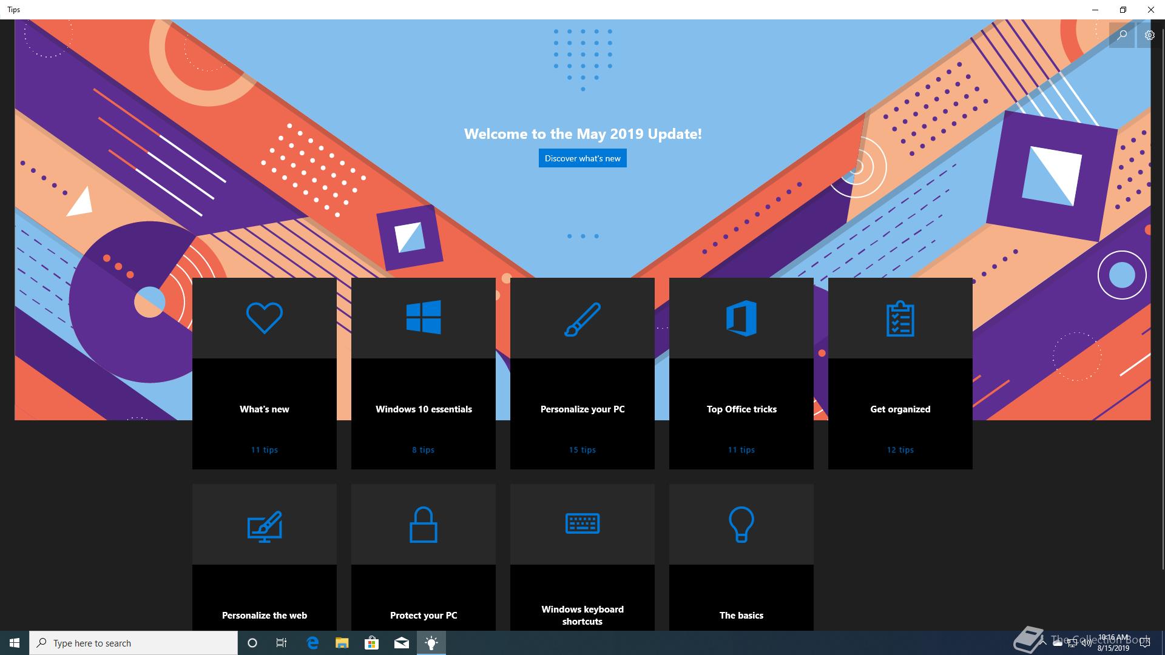The image size is (1165, 655).
Task: Open File Explorer from taskbar
Action: pyautogui.click(x=342, y=643)
